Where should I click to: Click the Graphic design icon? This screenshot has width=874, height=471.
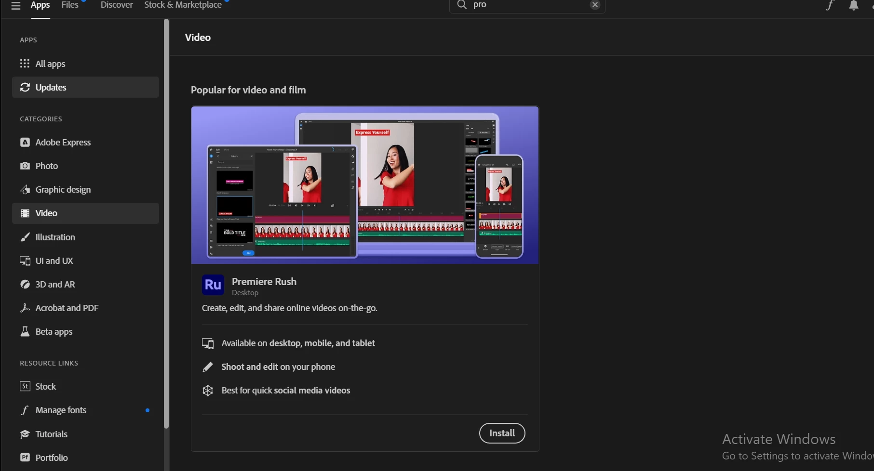(x=25, y=189)
